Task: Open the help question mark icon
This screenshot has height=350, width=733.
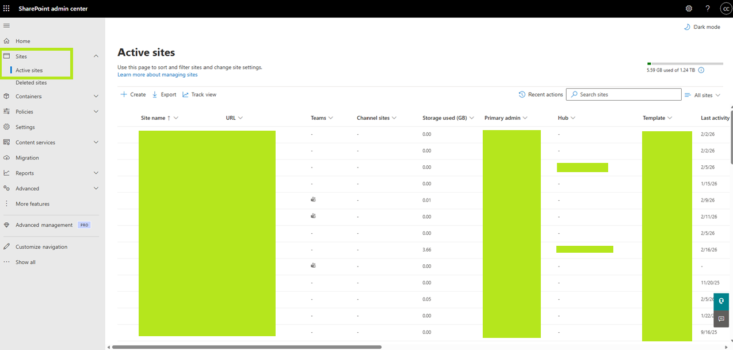Action: 708,9
